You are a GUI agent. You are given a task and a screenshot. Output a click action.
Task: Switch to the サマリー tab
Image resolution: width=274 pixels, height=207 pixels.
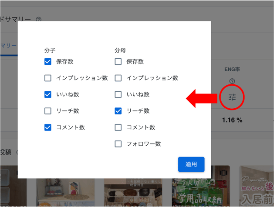pos(8,46)
